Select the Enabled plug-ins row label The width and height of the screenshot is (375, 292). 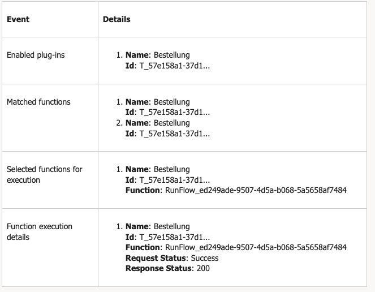tap(36, 55)
